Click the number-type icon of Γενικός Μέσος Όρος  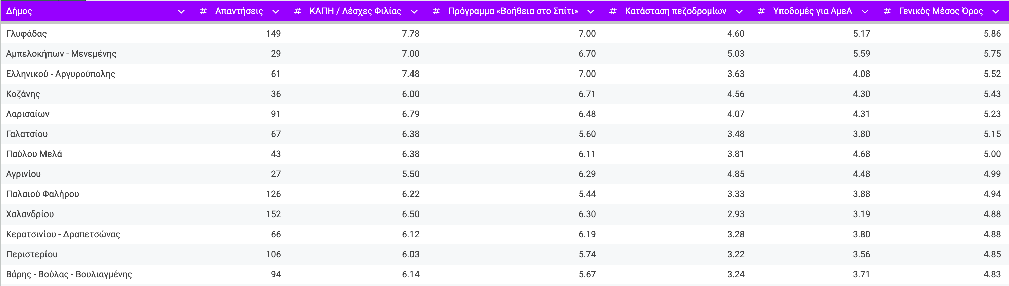tap(887, 11)
